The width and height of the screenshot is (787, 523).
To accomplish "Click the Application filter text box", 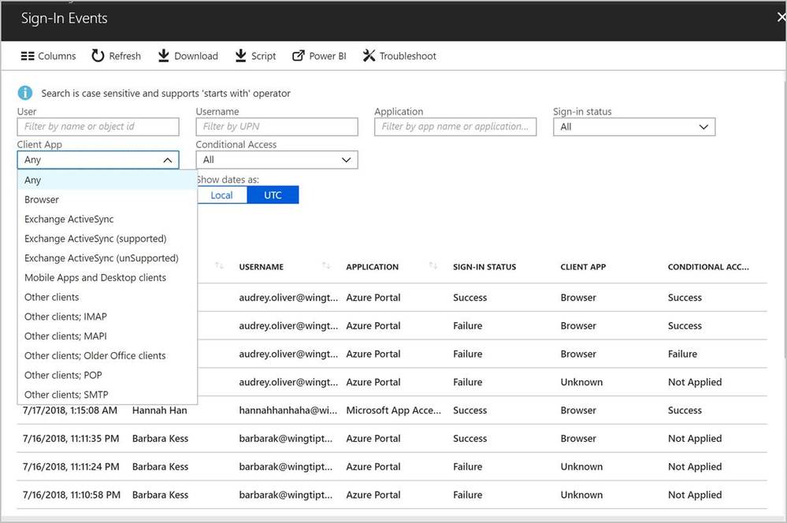I will point(455,127).
